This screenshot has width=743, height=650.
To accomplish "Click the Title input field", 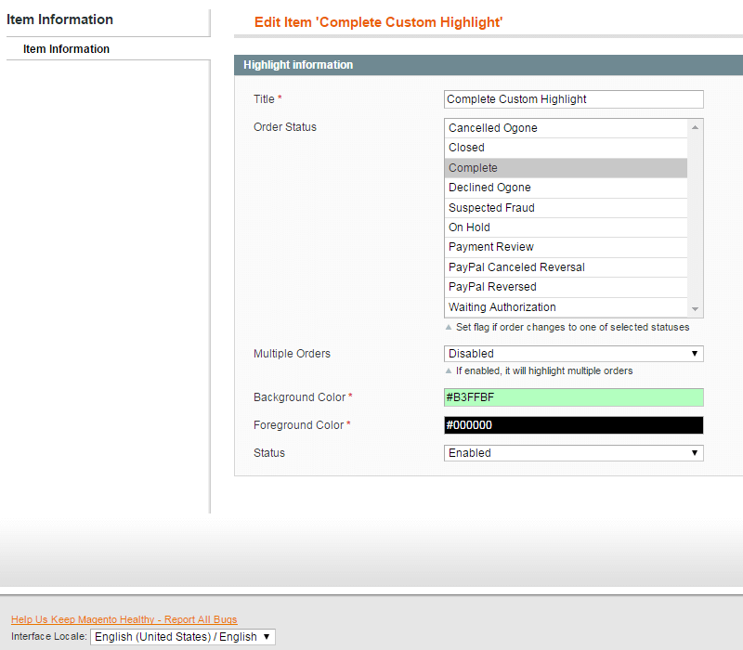I will coord(573,99).
